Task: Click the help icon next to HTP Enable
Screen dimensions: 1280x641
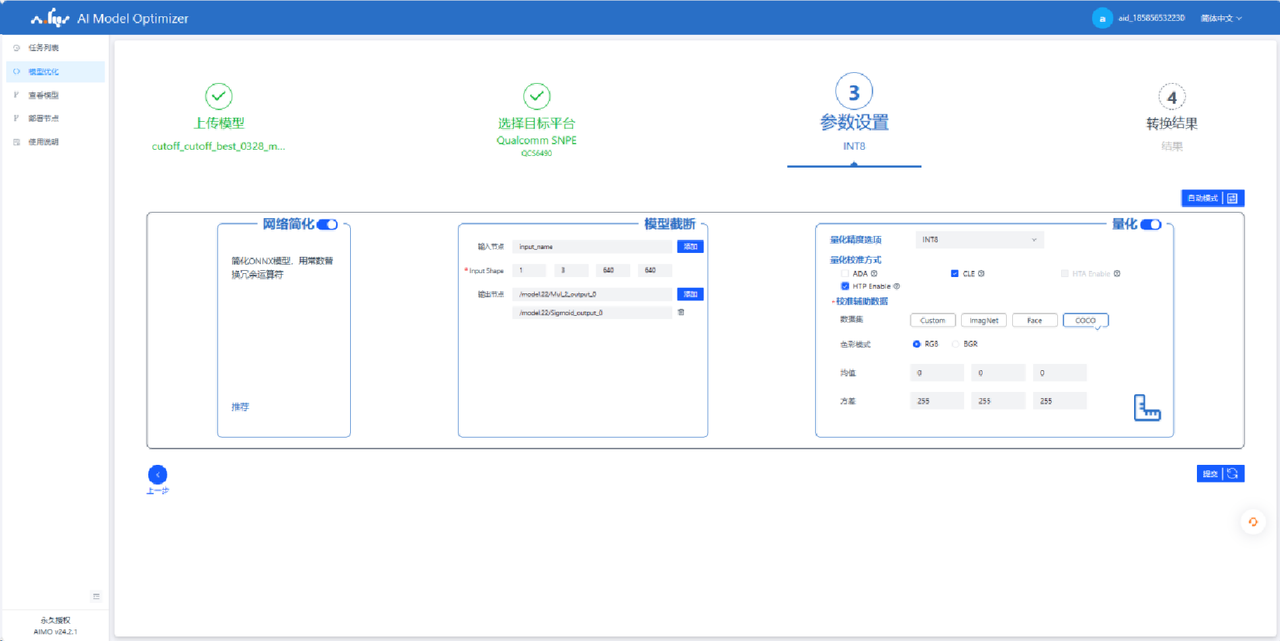Action: click(897, 286)
